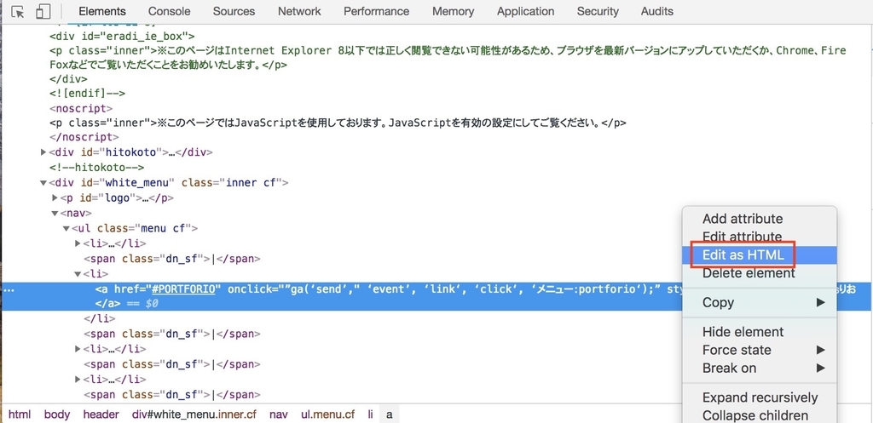
Task: Collapse the div id white_menu node
Action: tap(44, 183)
